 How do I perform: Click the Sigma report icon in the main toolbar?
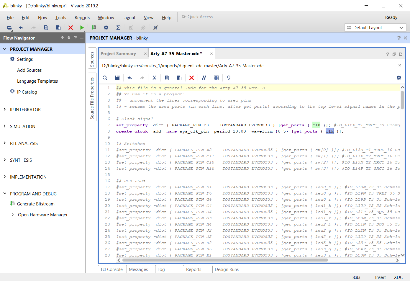coord(118,27)
